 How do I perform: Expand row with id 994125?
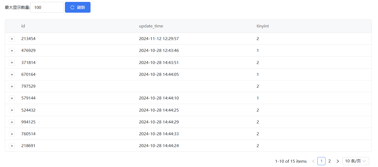coord(12,122)
